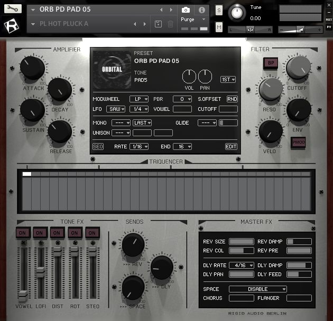Click the sequencer EDIT button
This screenshot has height=321, width=333.
pyautogui.click(x=231, y=147)
